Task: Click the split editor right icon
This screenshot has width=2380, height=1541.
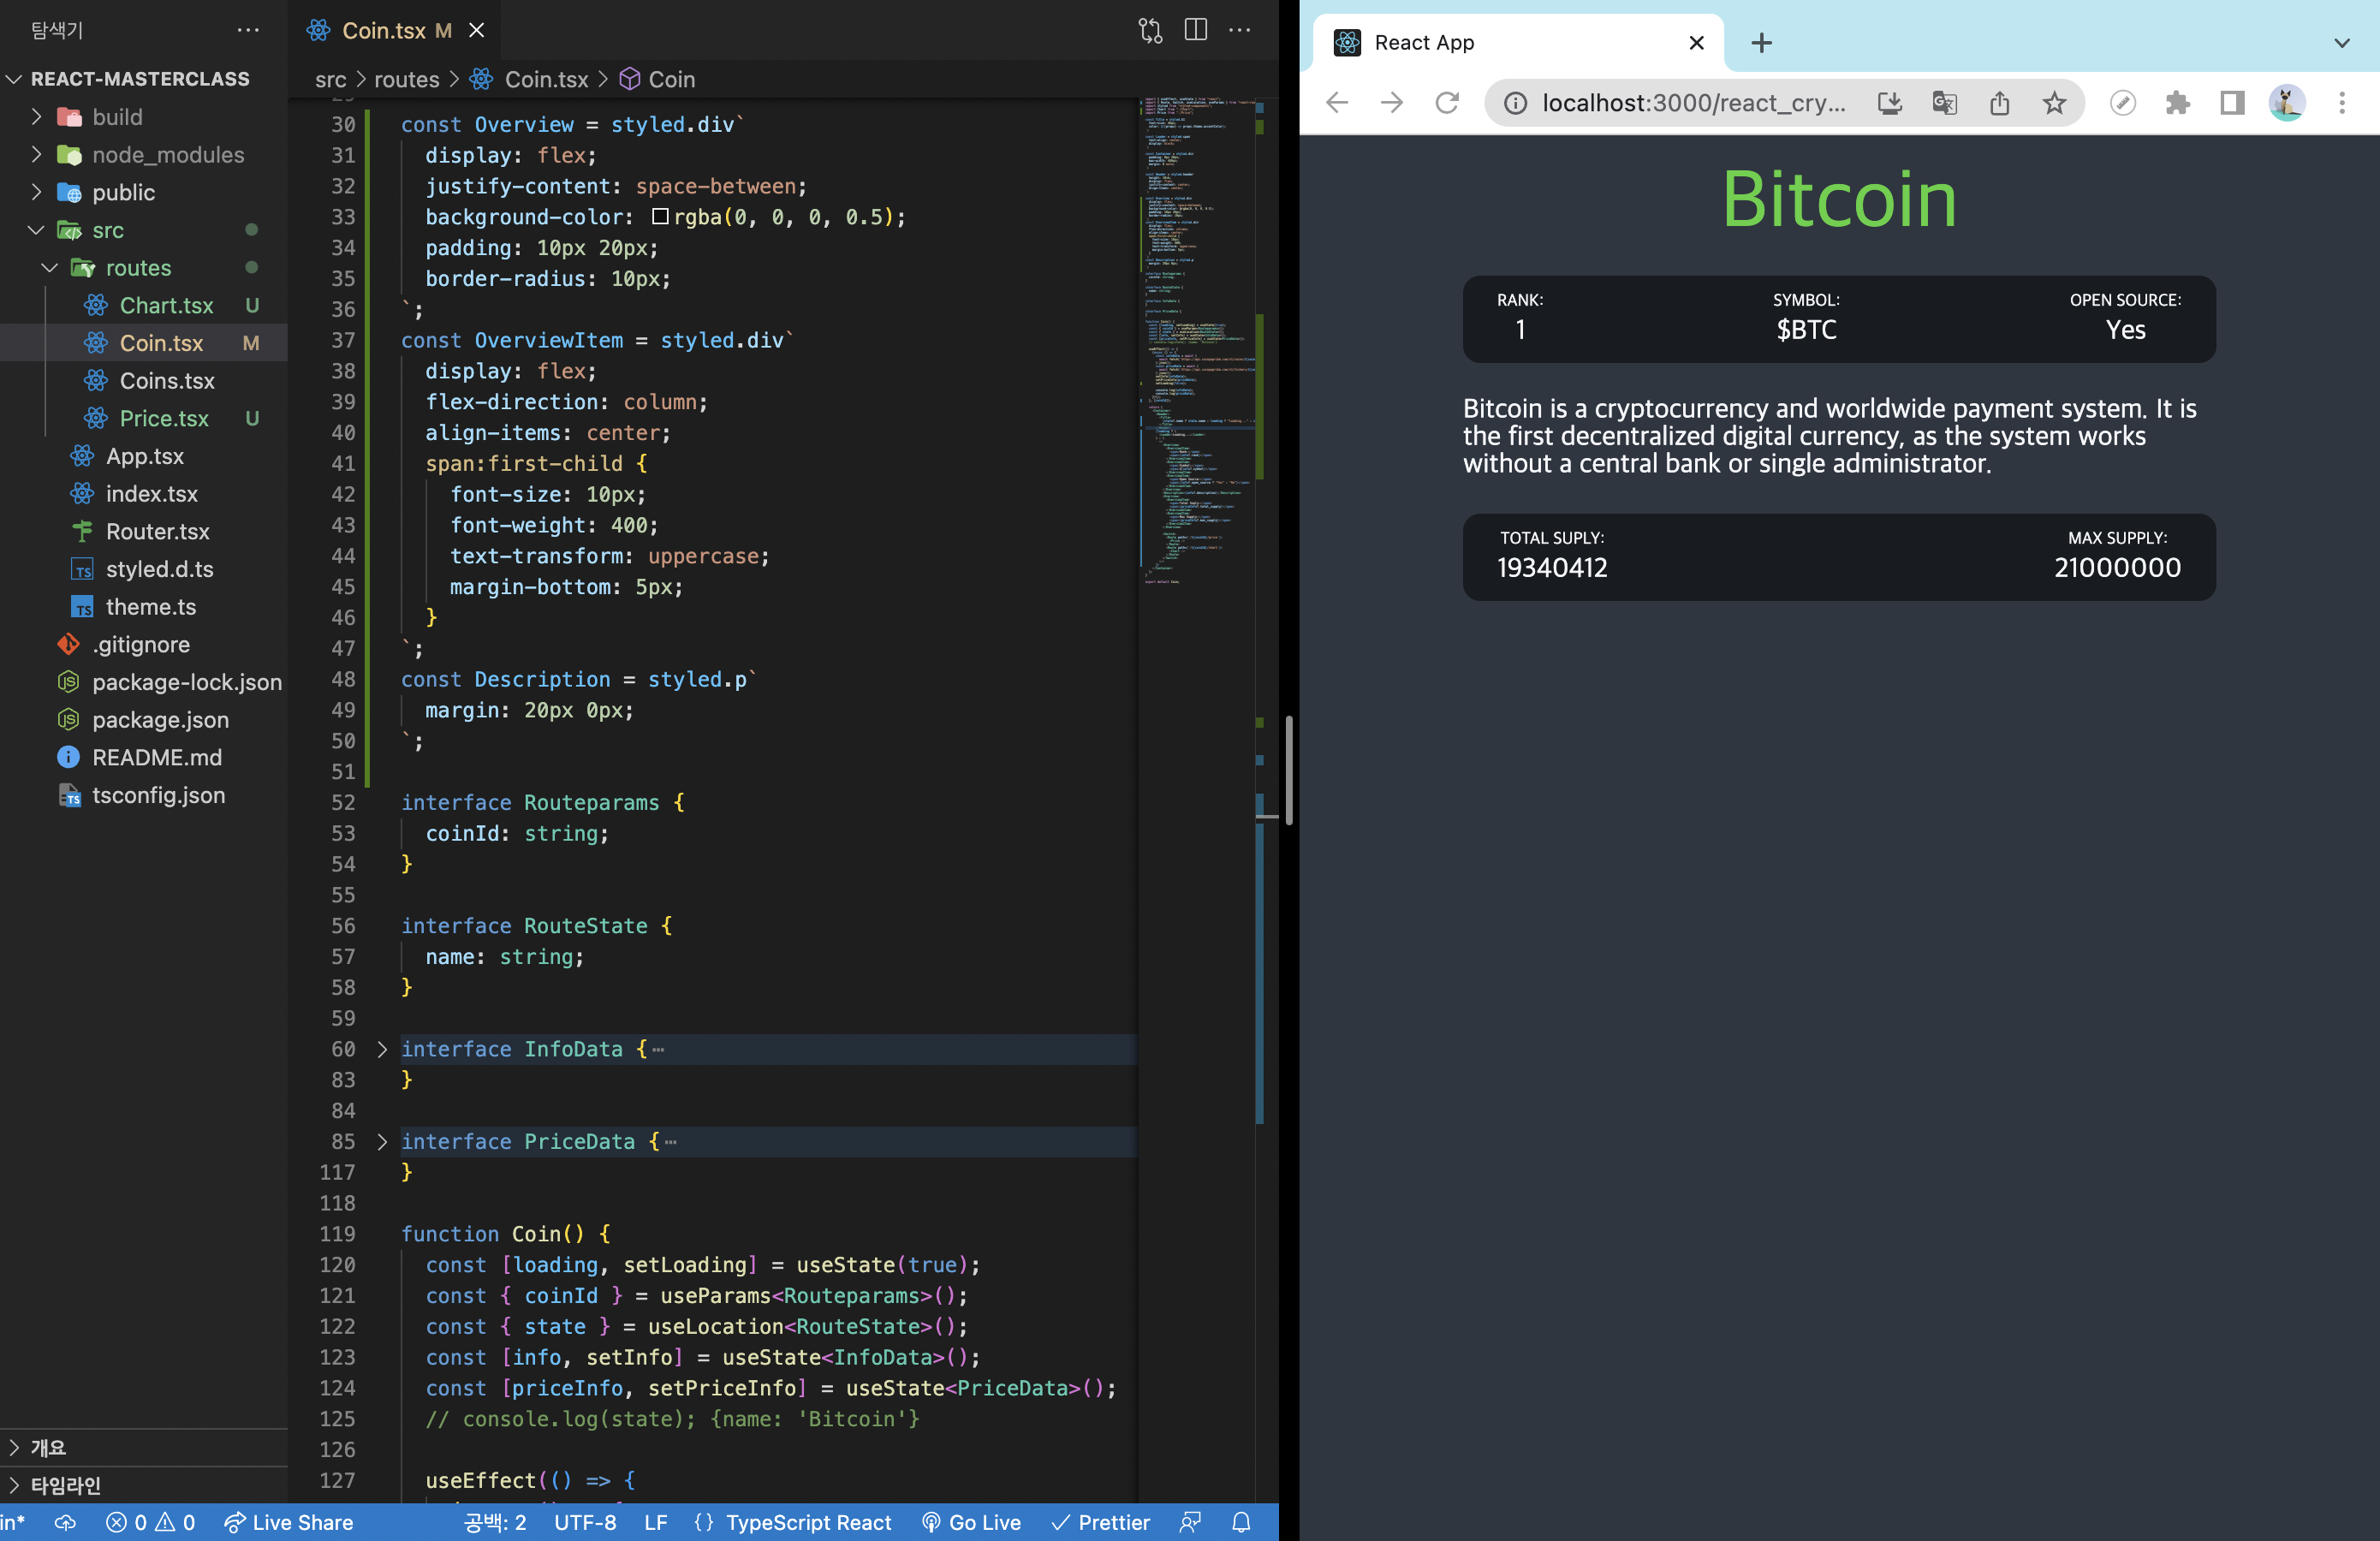Action: (x=1195, y=30)
